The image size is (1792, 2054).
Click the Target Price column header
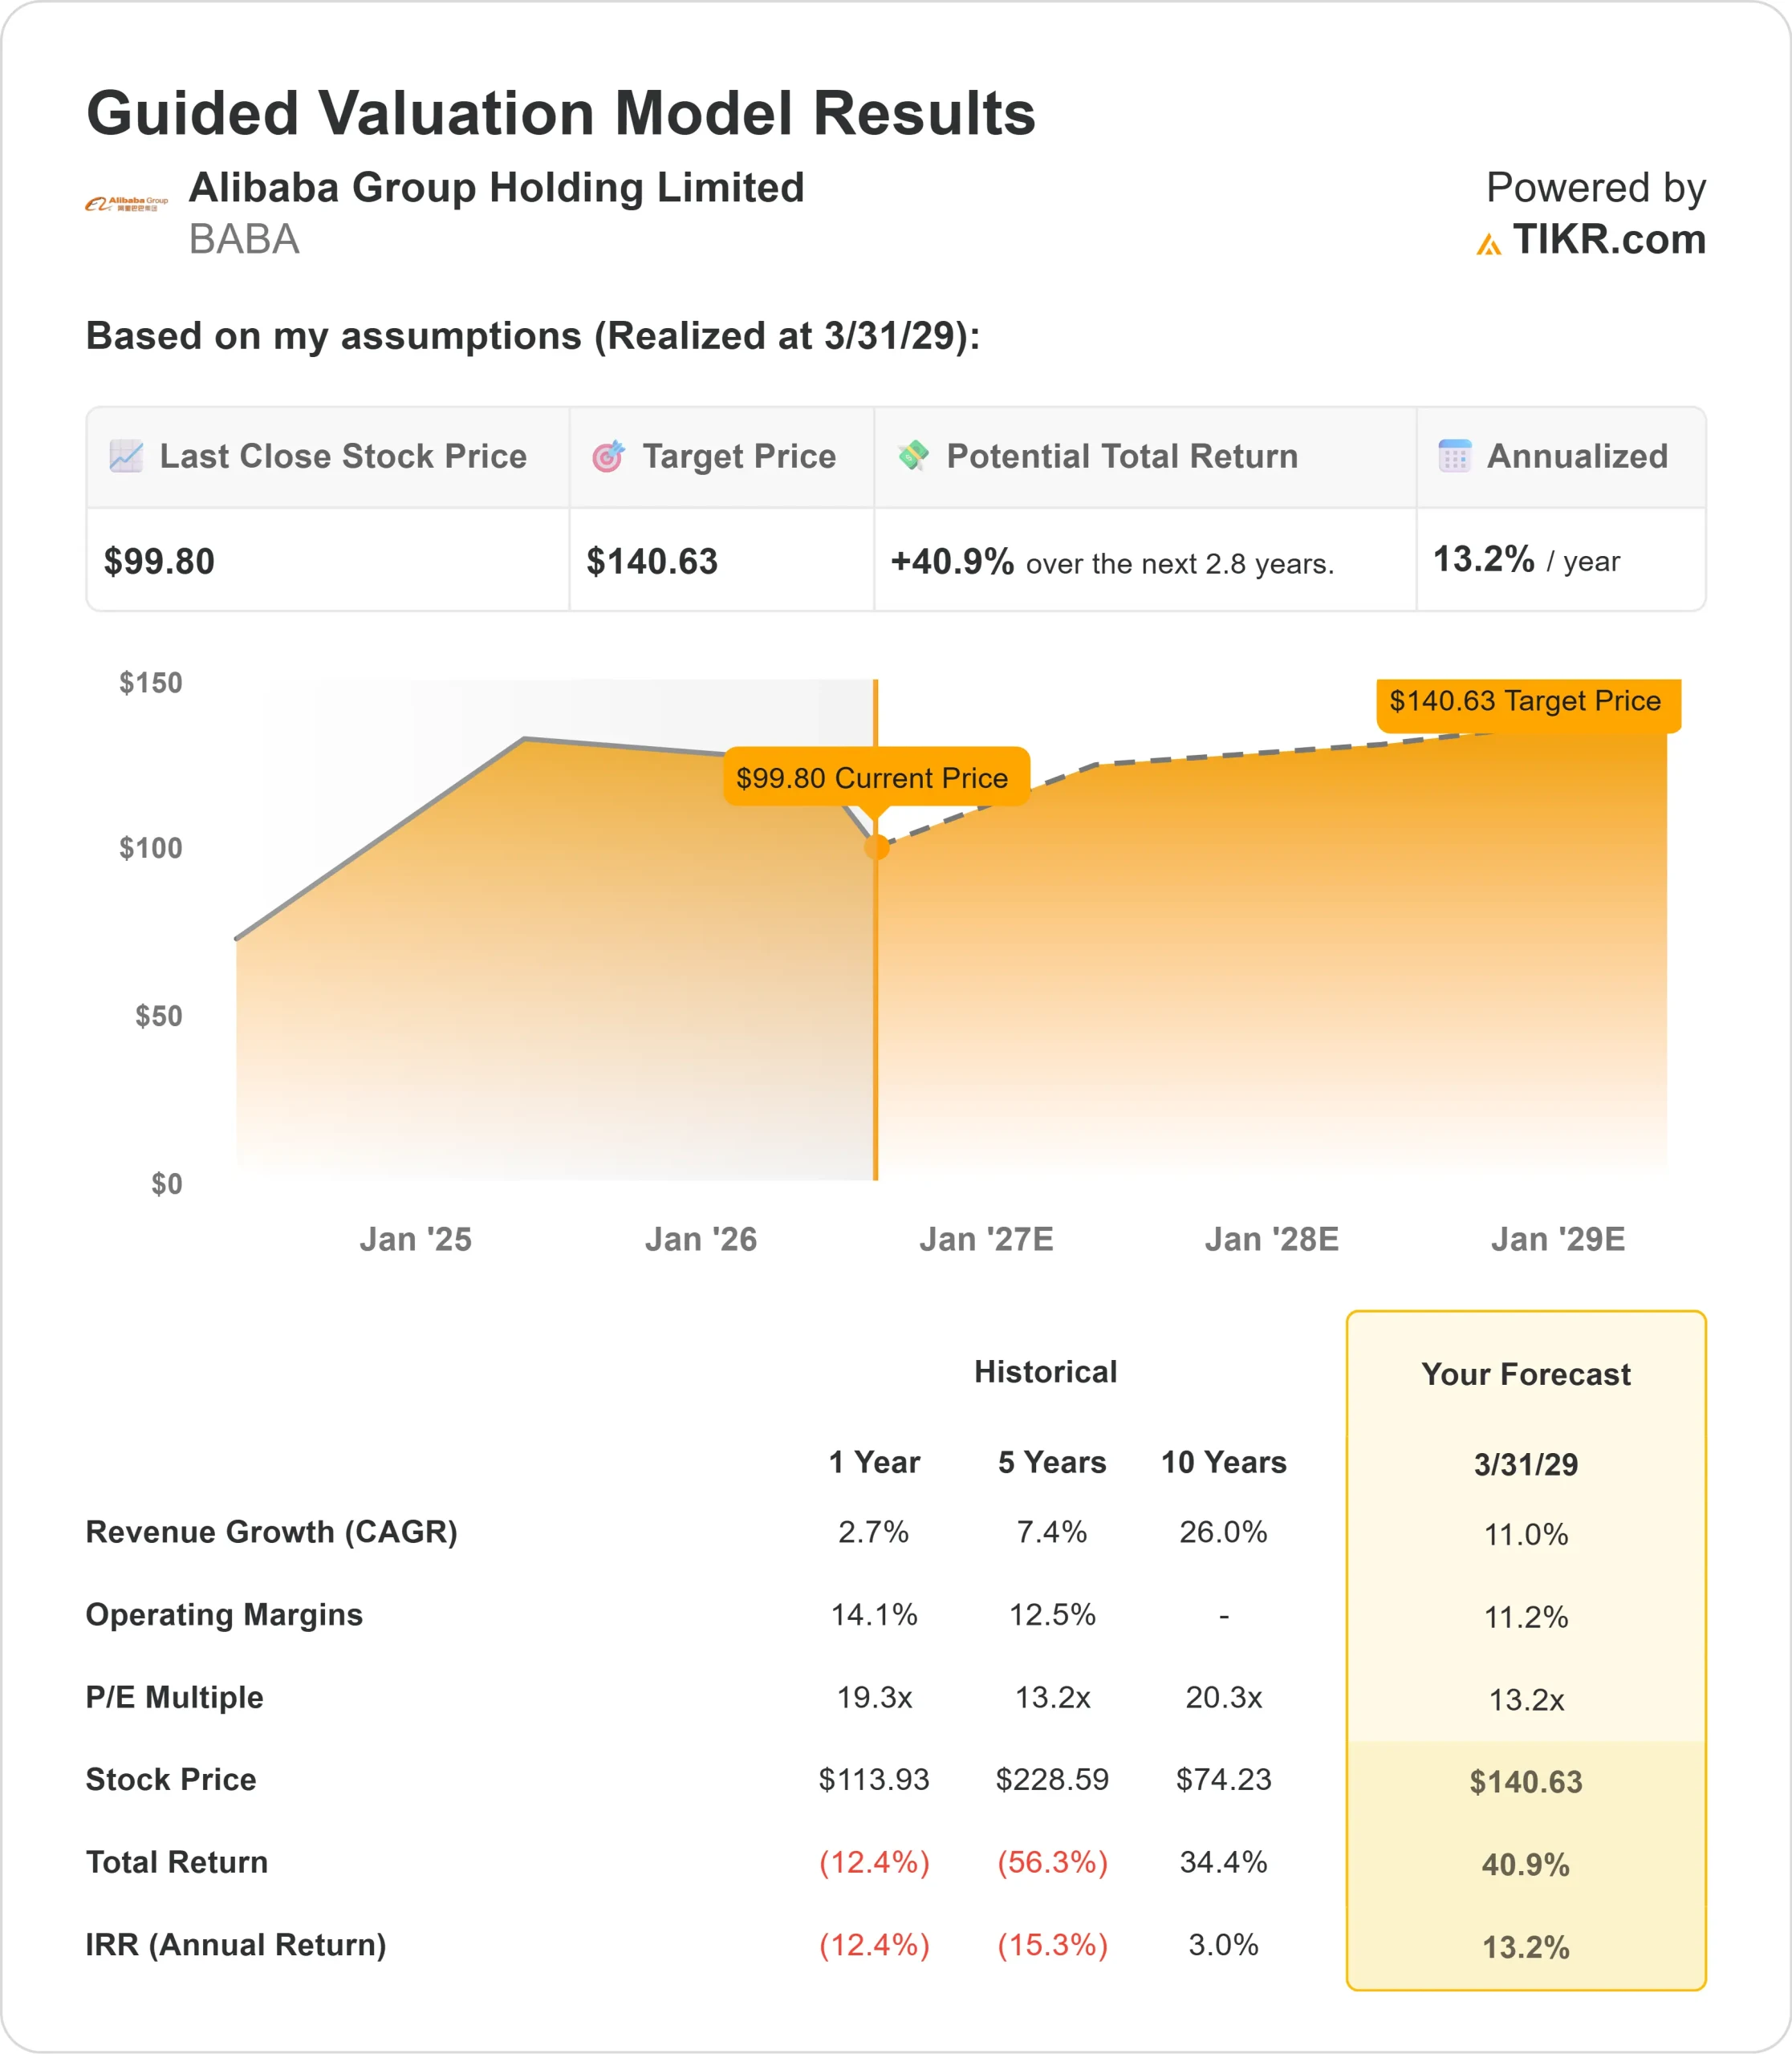739,456
